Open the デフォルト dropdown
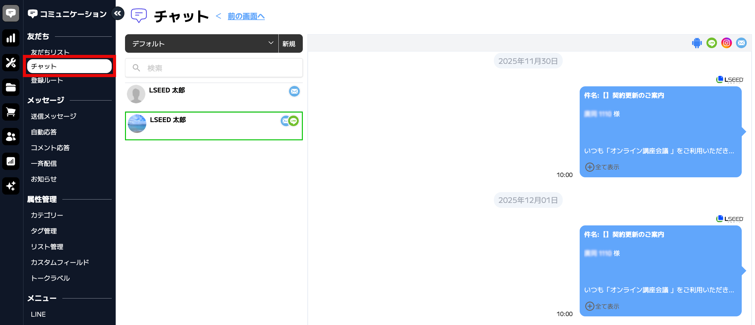 coord(202,43)
